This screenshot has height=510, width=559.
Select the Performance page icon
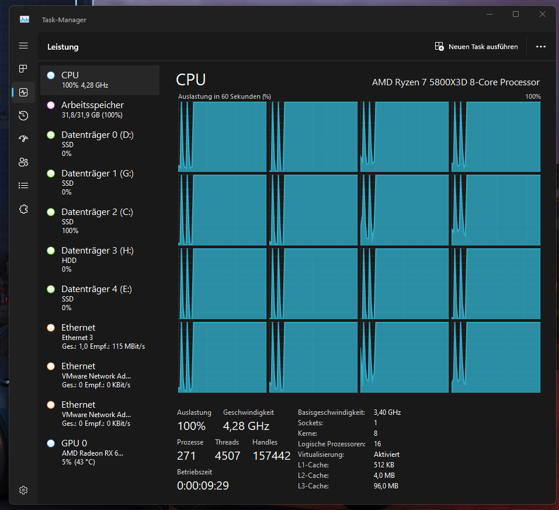[x=23, y=92]
